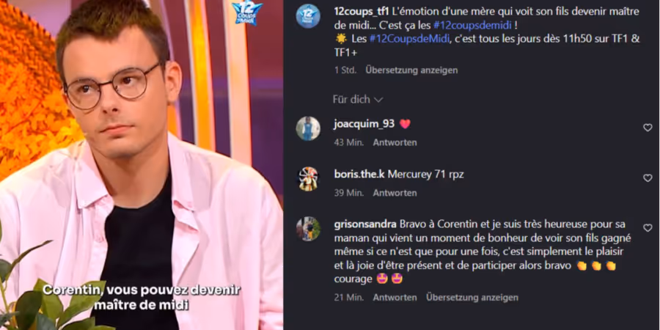660x330 pixels.
Task: Click the video of Corentin to pause
Action: [x=142, y=165]
